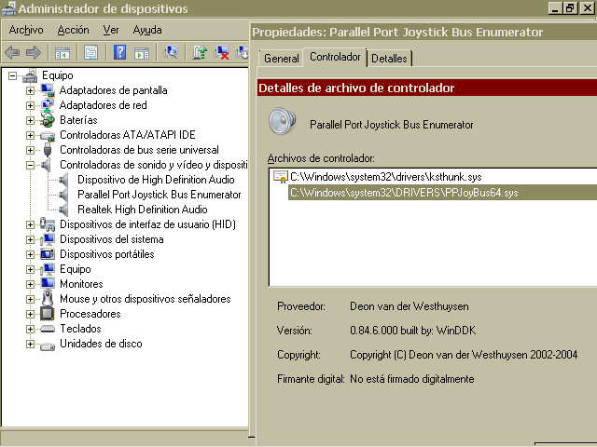
Task: Expand the Procesadores tree node
Action: pyautogui.click(x=31, y=314)
